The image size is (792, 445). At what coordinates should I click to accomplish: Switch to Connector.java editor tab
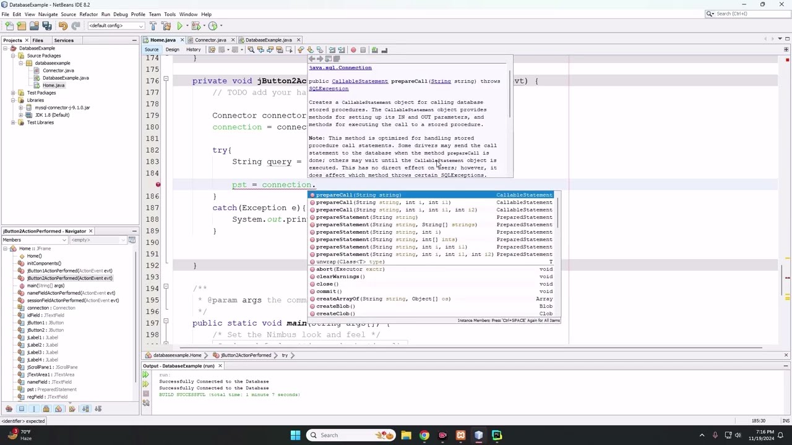coord(210,40)
